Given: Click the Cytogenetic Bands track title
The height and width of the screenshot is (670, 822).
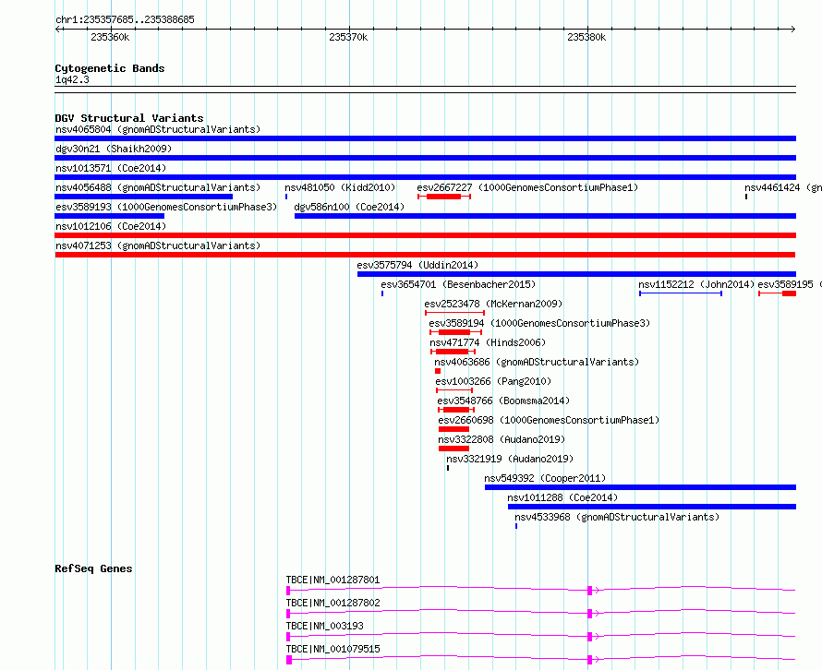Looking at the screenshot, I should point(110,68).
